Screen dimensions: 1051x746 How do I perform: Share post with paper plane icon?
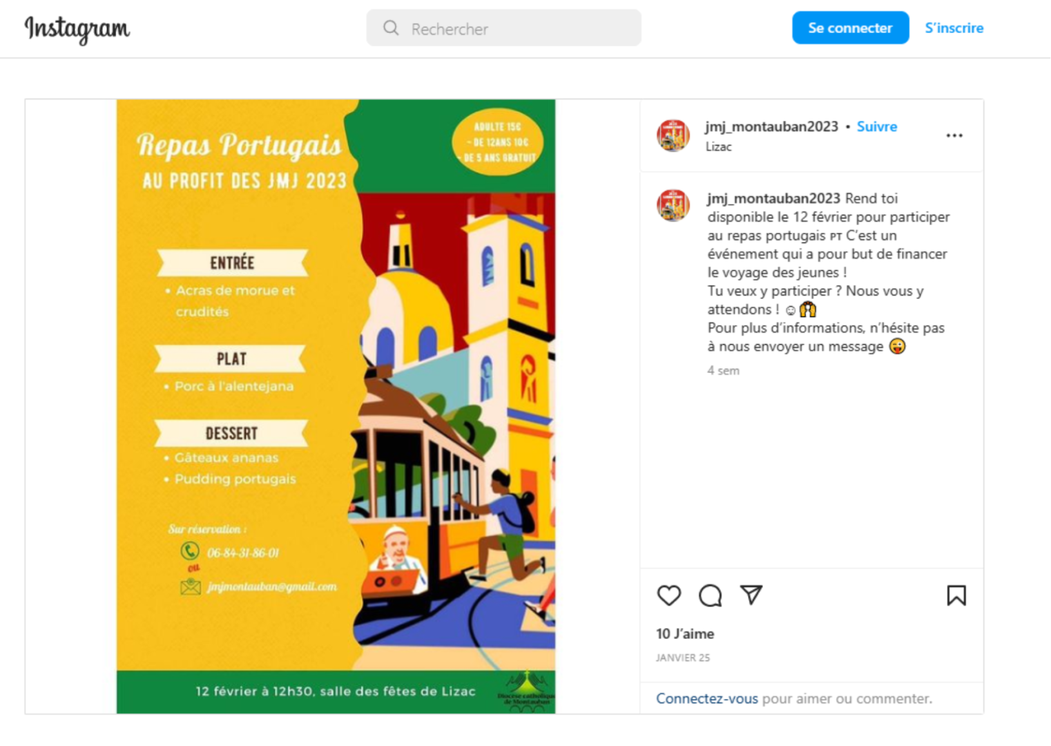point(751,595)
